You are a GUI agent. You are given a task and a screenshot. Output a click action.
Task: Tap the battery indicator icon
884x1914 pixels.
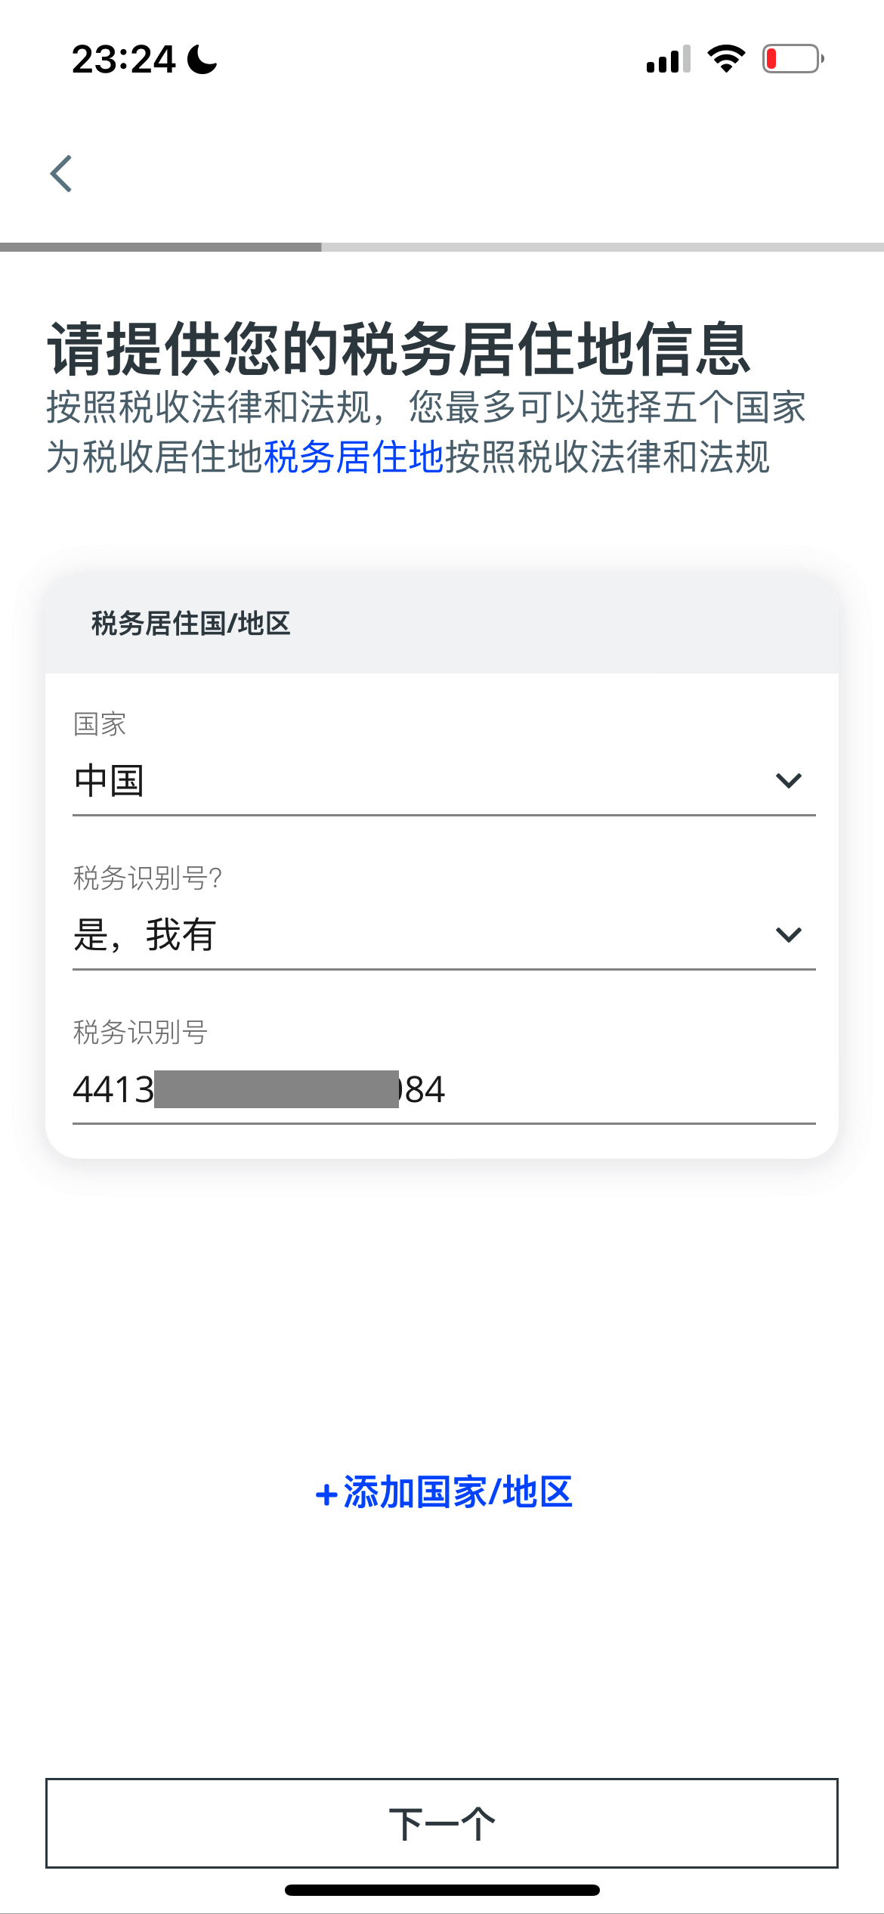point(793,59)
